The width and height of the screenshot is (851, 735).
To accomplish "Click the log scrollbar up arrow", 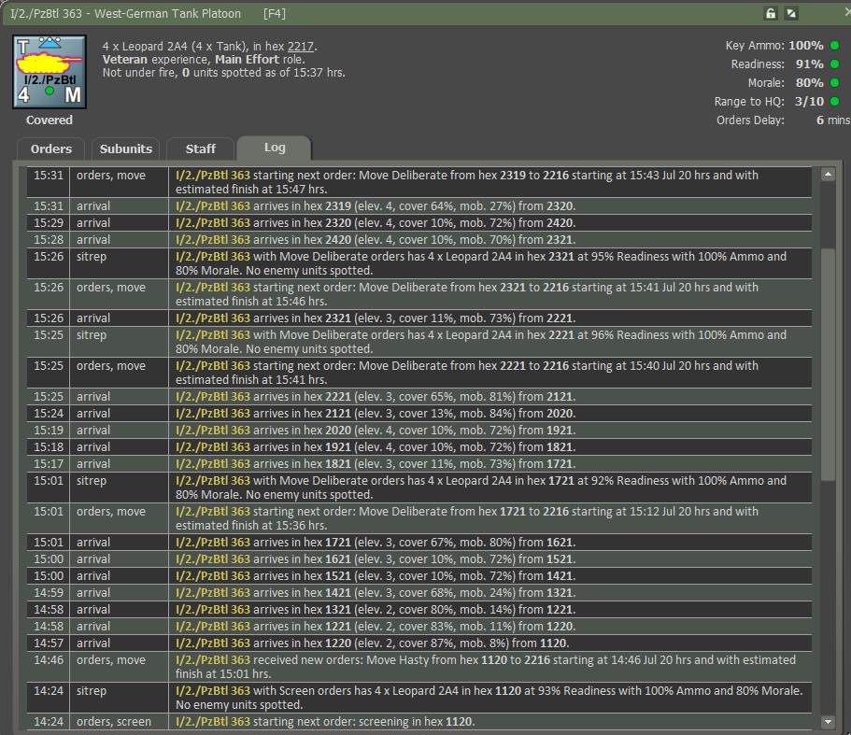I will point(828,174).
